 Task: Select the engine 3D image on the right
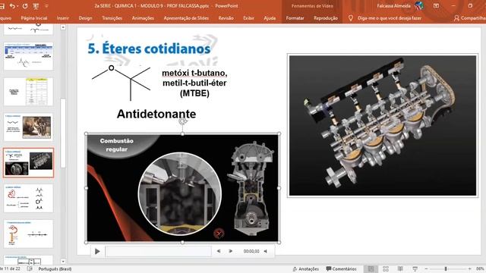point(383,125)
